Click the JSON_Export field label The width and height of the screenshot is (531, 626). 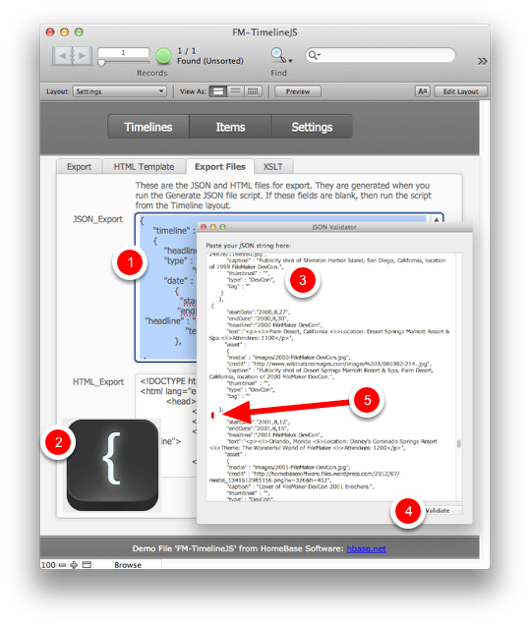[x=97, y=219]
